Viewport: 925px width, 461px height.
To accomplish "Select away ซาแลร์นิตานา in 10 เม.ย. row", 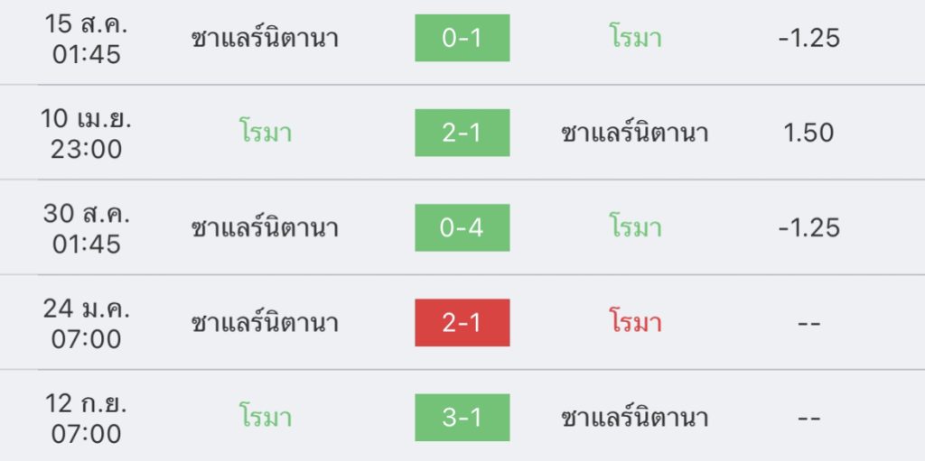I will tap(635, 134).
